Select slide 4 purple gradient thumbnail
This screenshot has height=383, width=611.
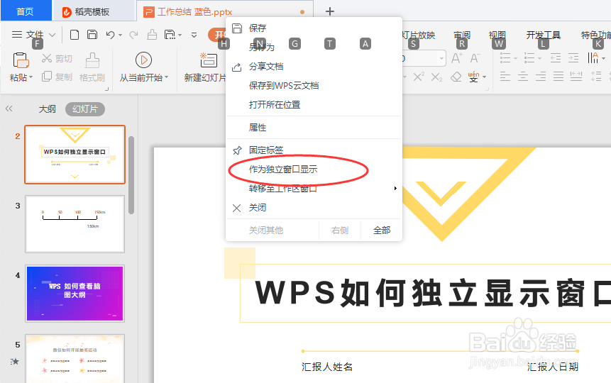pyautogui.click(x=75, y=294)
